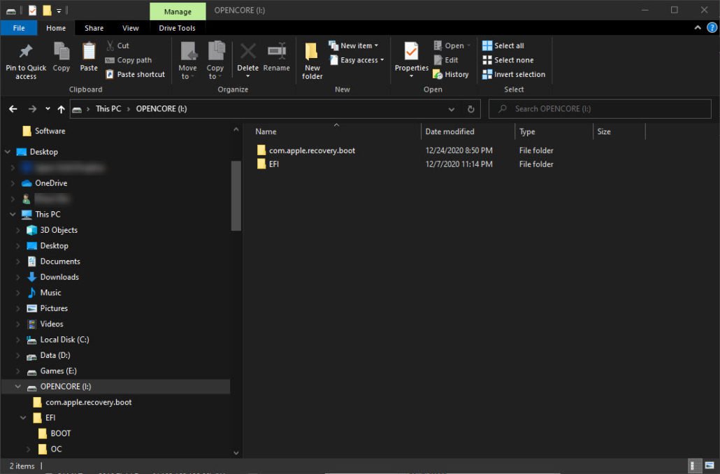Click the Up directory arrow
The height and width of the screenshot is (474, 720).
(62, 109)
